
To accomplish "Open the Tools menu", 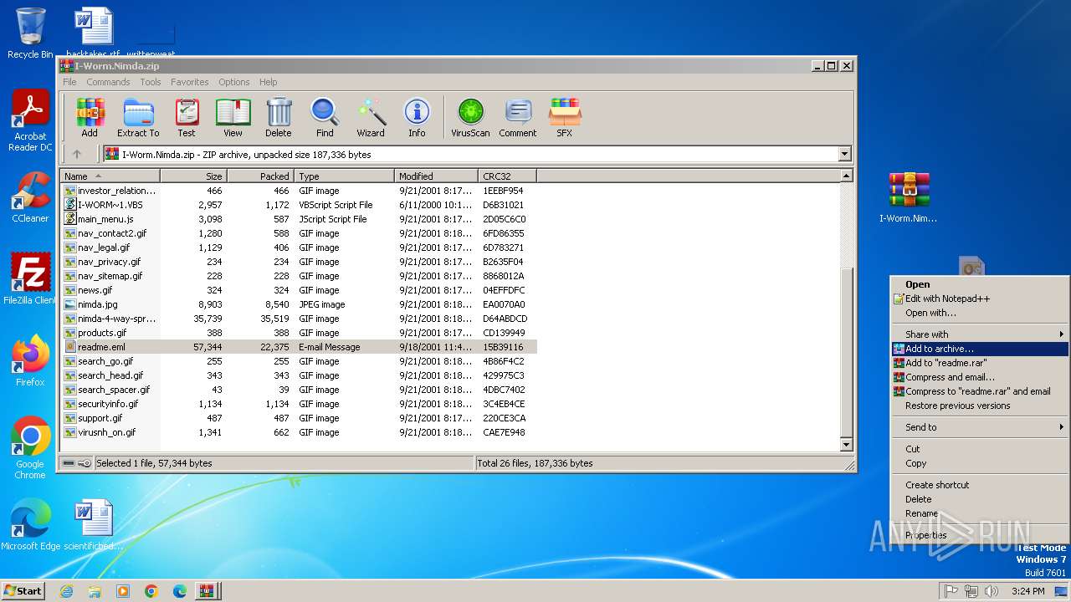I will 151,82.
